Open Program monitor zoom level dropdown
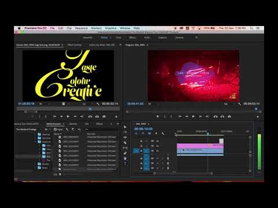278x208 pixels. point(153,104)
